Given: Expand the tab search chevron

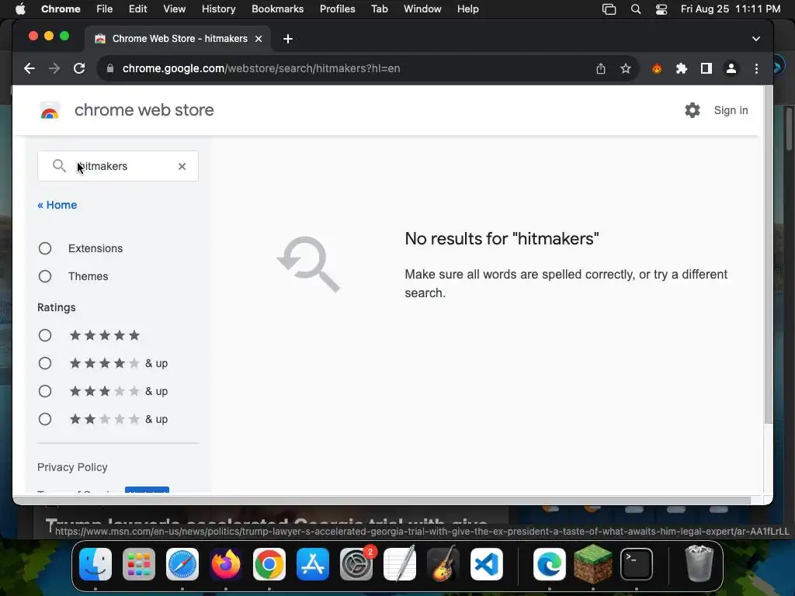Looking at the screenshot, I should (x=756, y=39).
